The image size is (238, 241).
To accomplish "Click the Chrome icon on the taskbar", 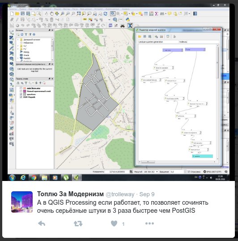I will click(34, 178).
